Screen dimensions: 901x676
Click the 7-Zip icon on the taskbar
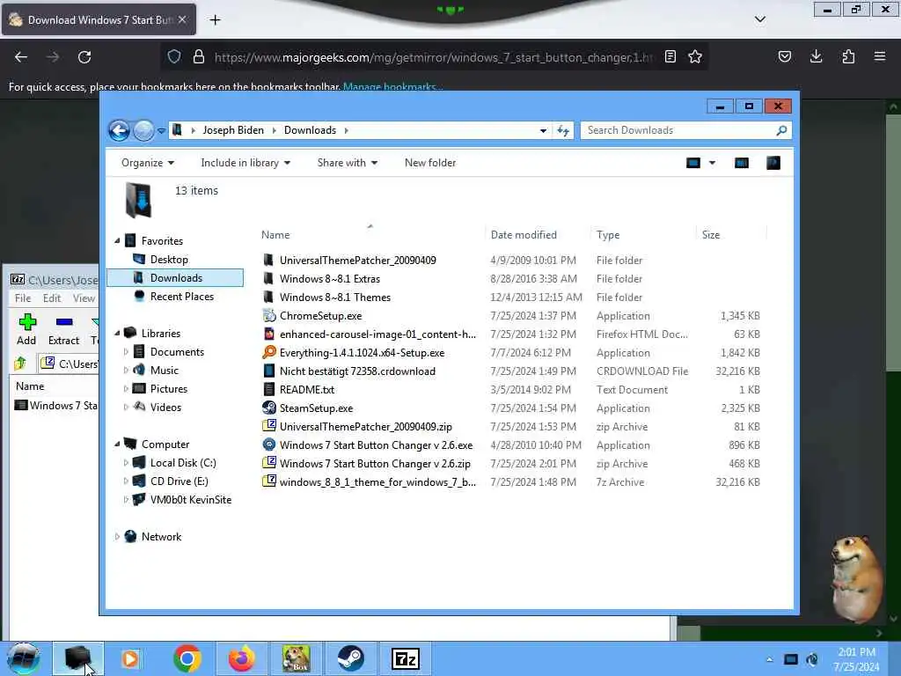[405, 658]
